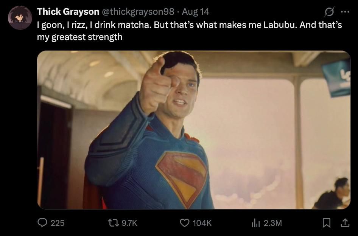Image resolution: width=358 pixels, height=236 pixels.
Task: Click the Grok explain-post icon
Action: [x=330, y=11]
